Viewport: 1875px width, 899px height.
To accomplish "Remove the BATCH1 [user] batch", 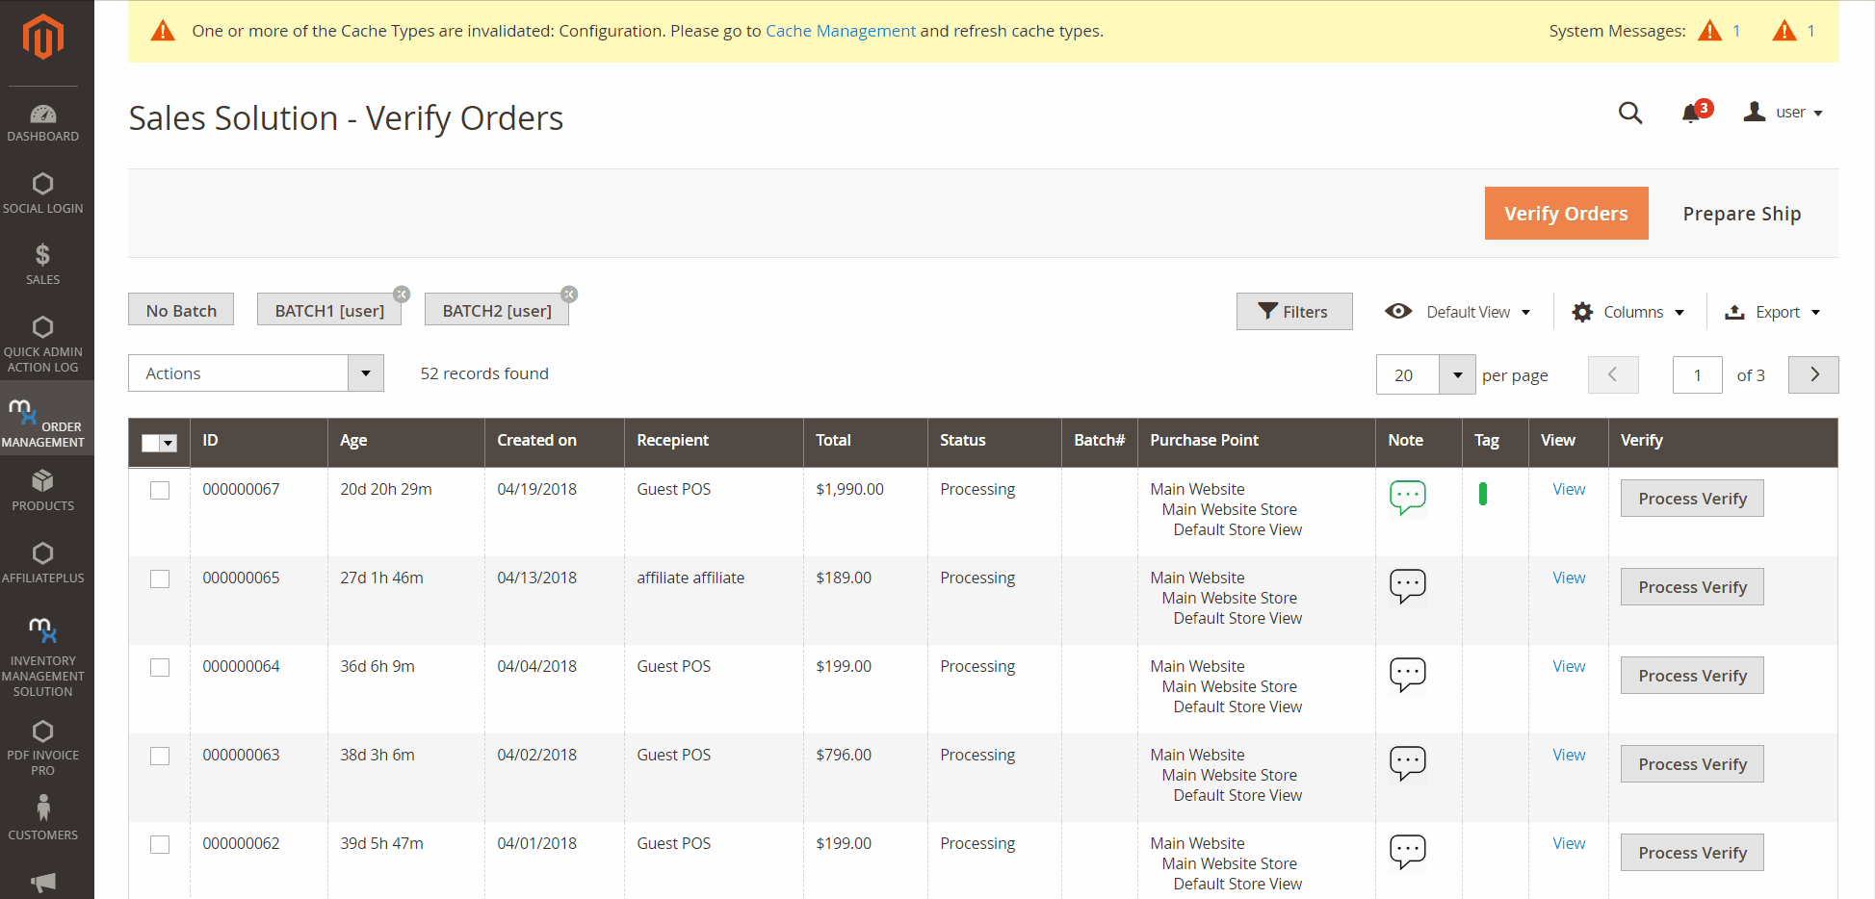I will tap(402, 295).
